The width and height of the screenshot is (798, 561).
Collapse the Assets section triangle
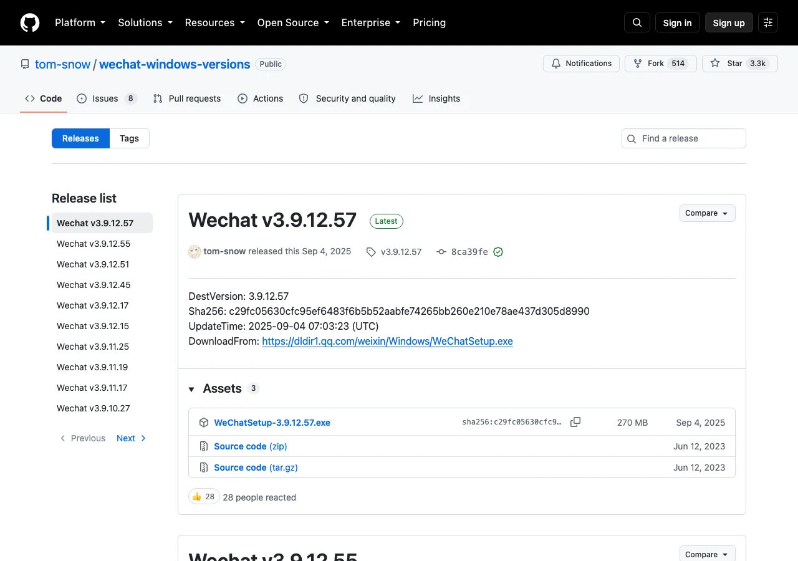coord(192,389)
